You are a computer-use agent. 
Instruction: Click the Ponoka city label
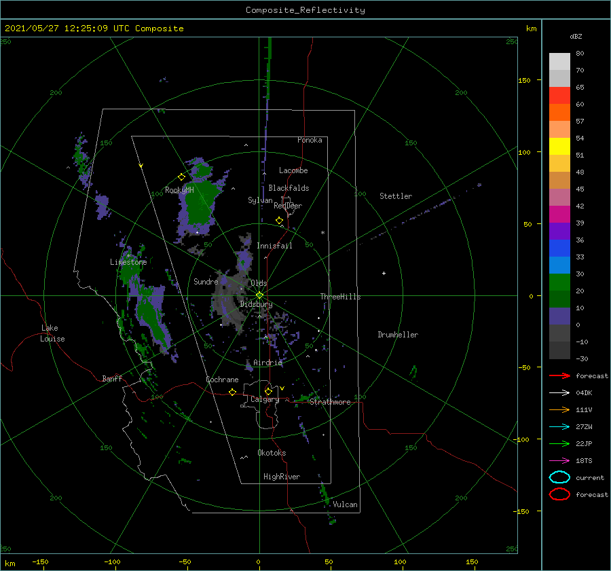pyautogui.click(x=310, y=140)
